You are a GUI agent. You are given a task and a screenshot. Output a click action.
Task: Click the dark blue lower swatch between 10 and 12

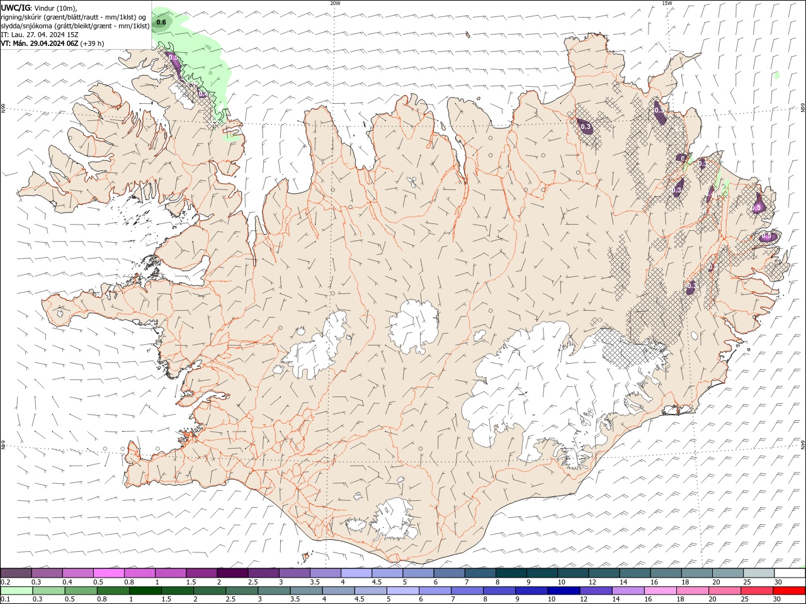(564, 591)
